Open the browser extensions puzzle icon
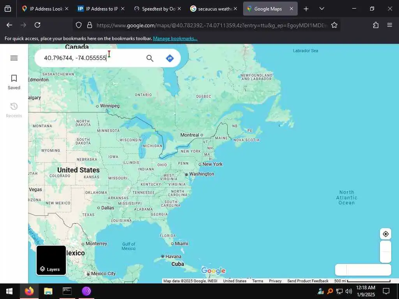 376,25
